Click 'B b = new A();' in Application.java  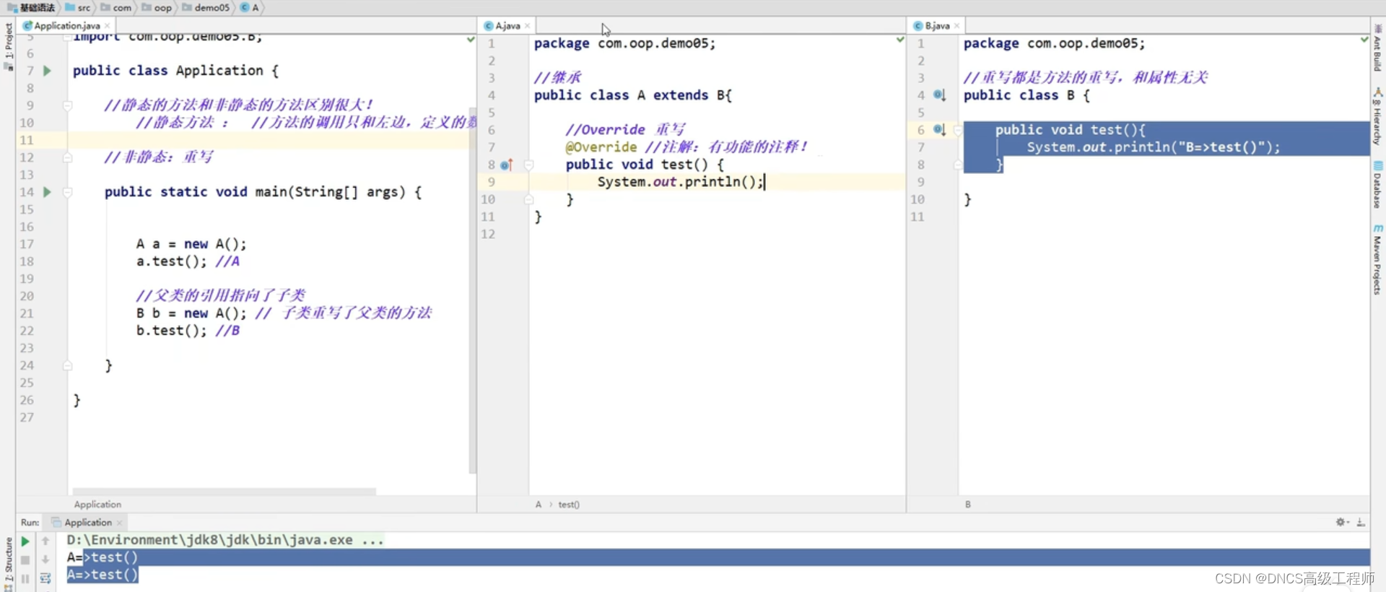[x=191, y=313]
